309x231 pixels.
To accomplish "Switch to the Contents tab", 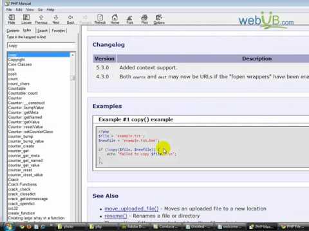I will coord(13,31).
